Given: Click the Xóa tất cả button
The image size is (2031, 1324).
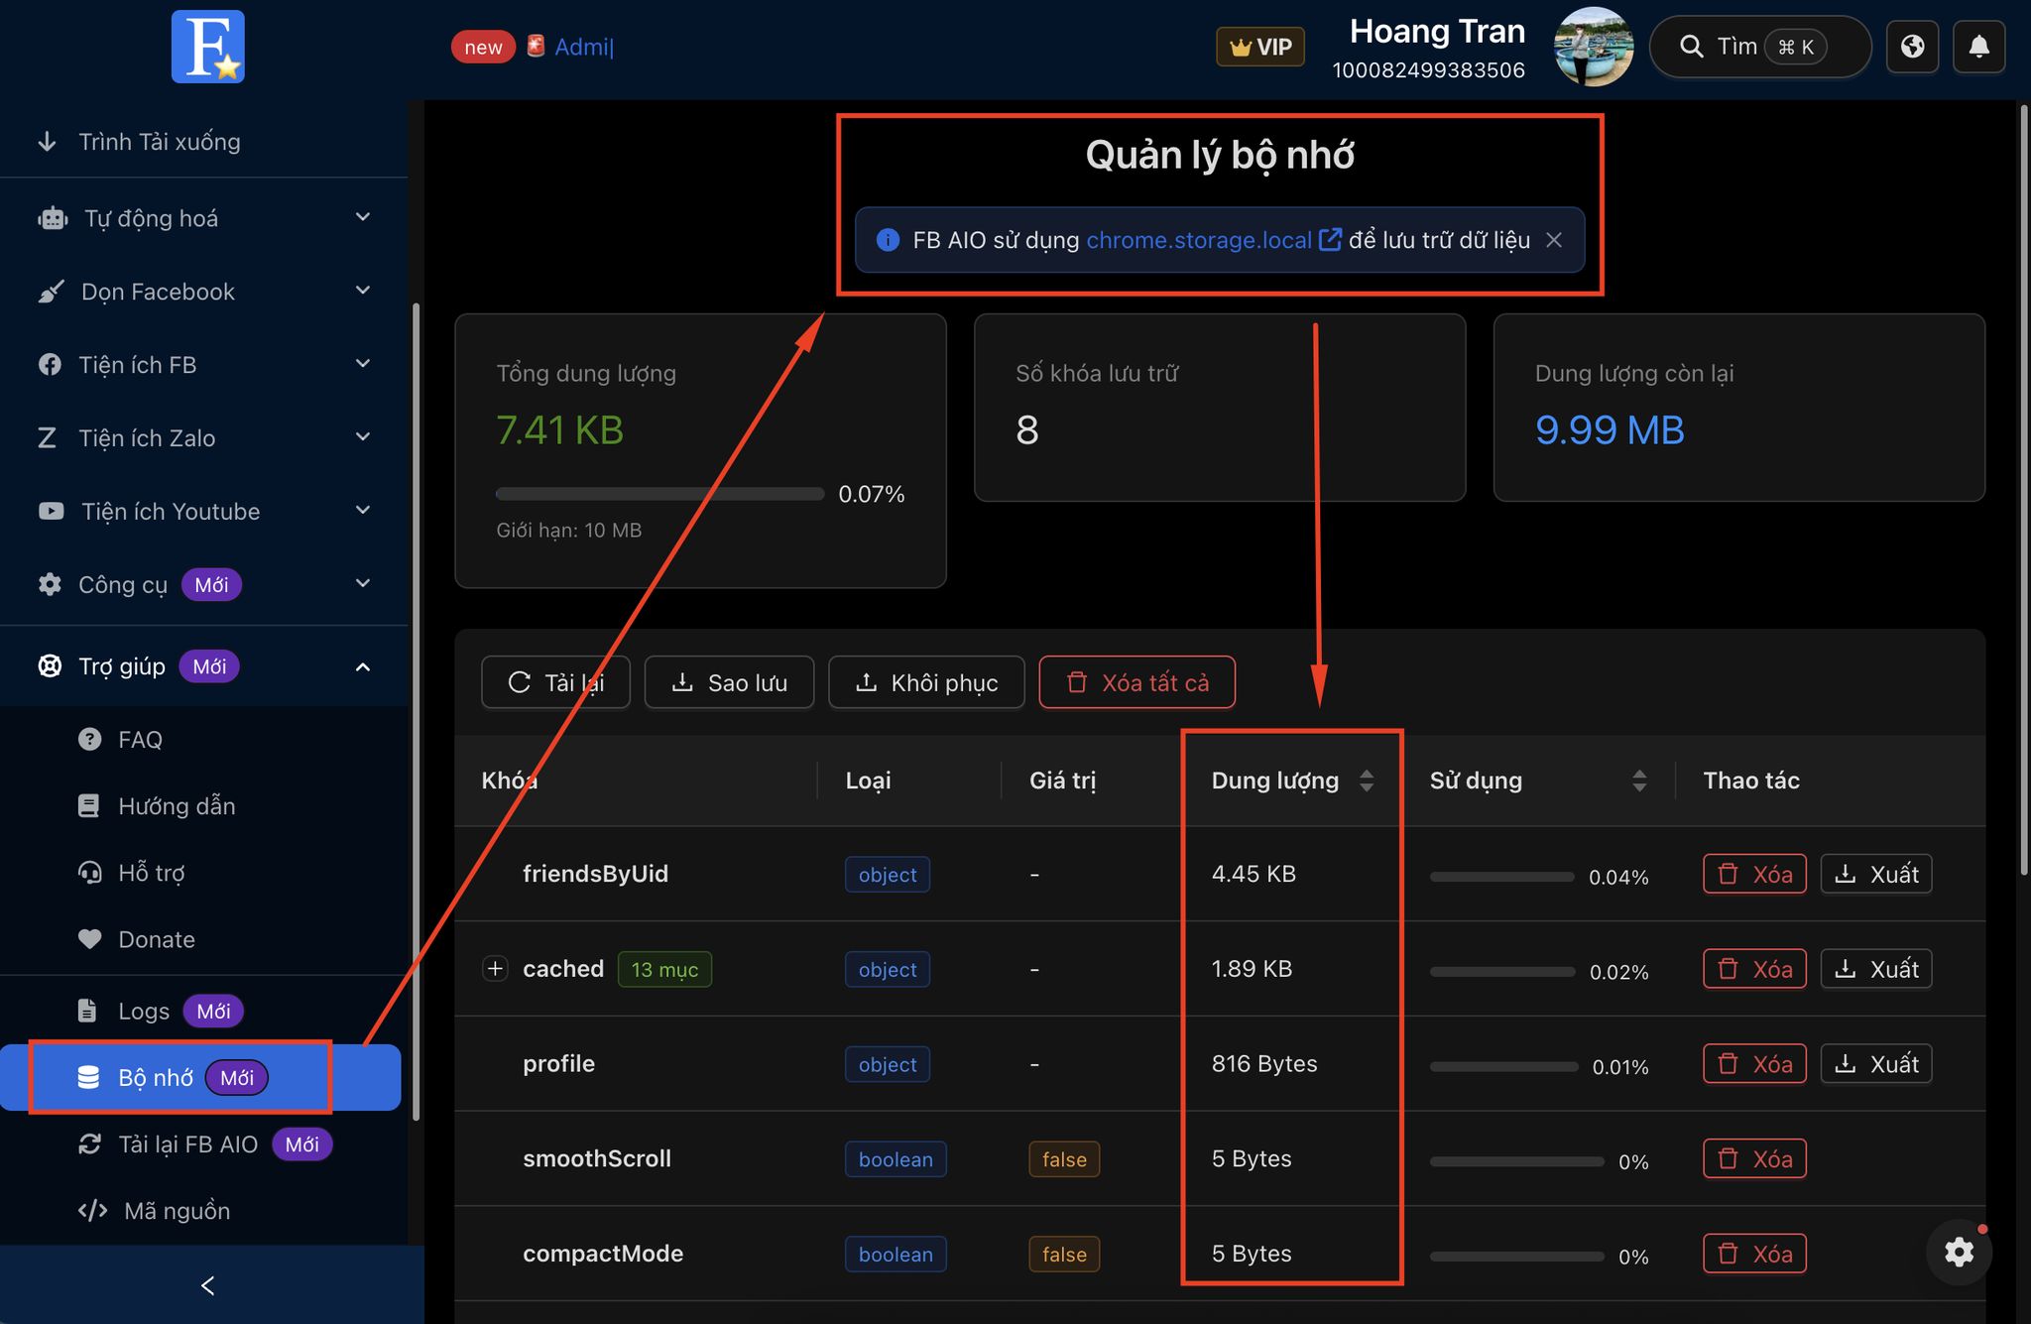Looking at the screenshot, I should click(1136, 682).
